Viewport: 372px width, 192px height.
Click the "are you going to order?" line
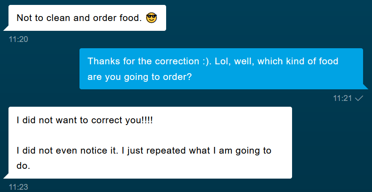point(139,77)
